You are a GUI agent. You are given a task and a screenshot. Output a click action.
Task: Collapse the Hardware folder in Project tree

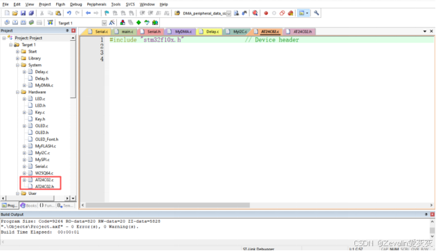pos(17,92)
